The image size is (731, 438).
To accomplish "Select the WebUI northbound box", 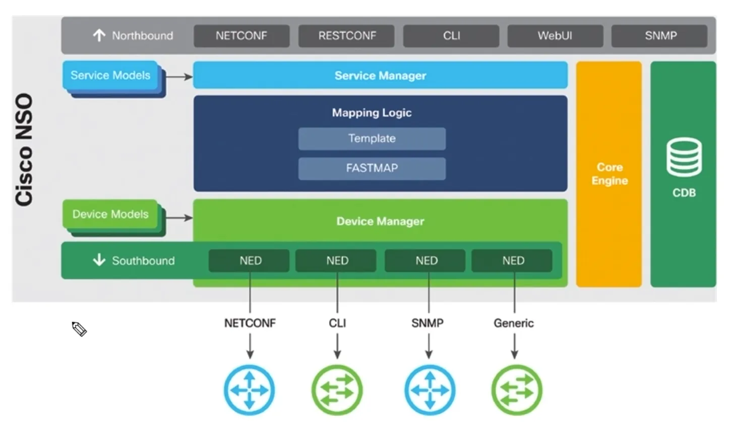I will click(x=555, y=36).
